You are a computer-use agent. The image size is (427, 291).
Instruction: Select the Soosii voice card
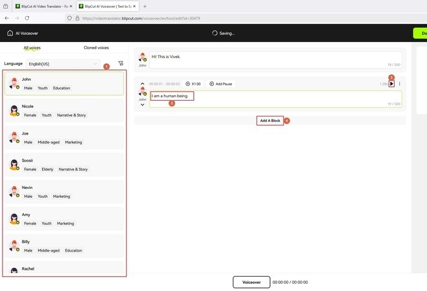point(64,165)
